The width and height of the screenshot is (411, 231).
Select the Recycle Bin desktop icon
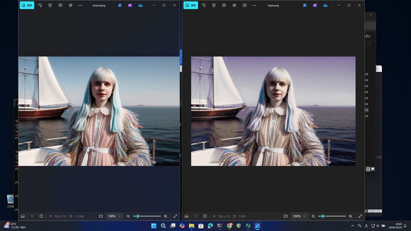[x=10, y=201]
